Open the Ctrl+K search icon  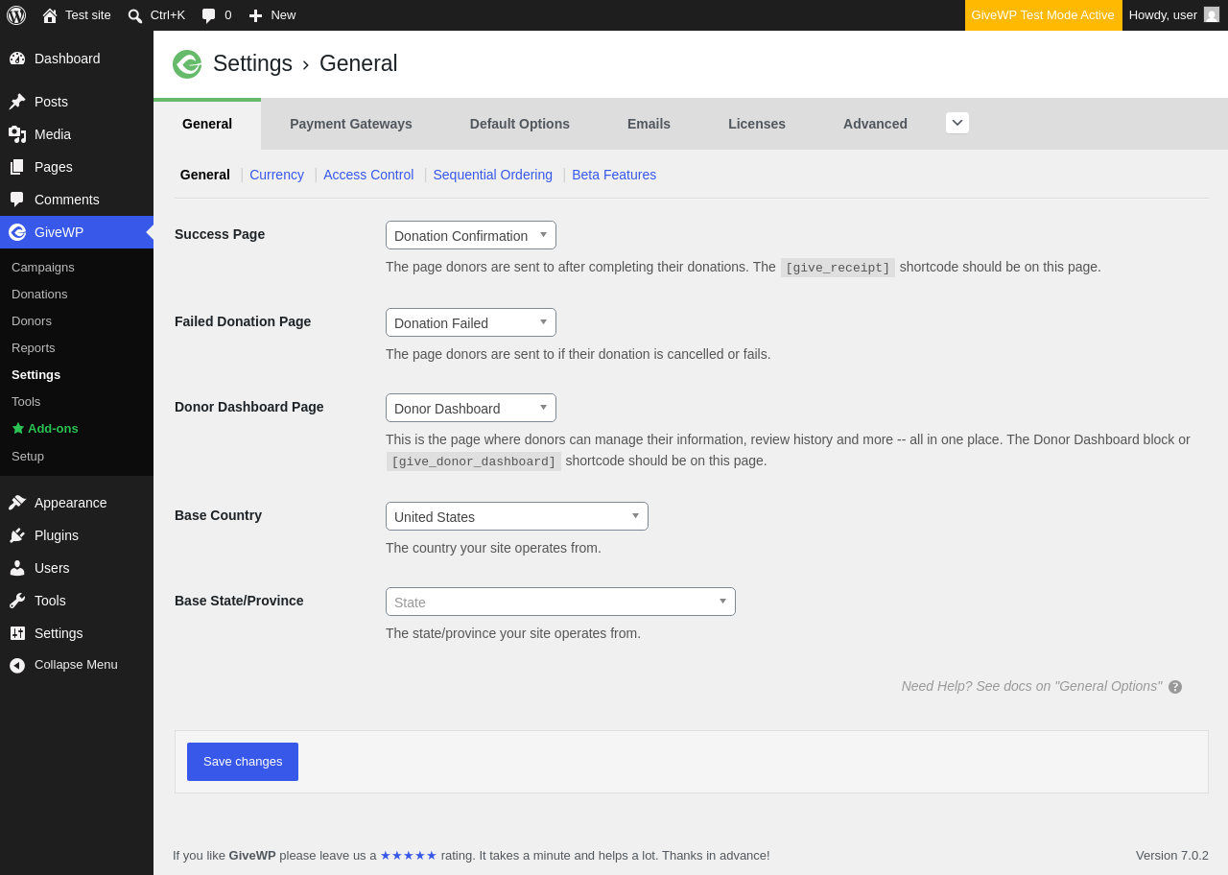coord(135,15)
